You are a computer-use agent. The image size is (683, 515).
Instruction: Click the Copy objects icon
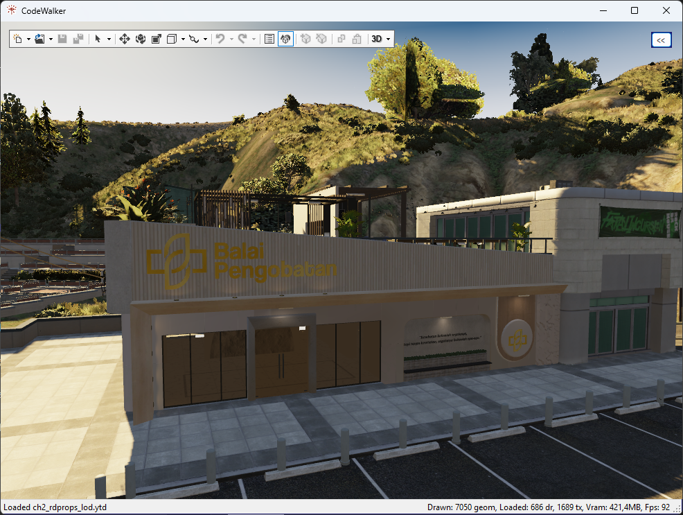(341, 40)
